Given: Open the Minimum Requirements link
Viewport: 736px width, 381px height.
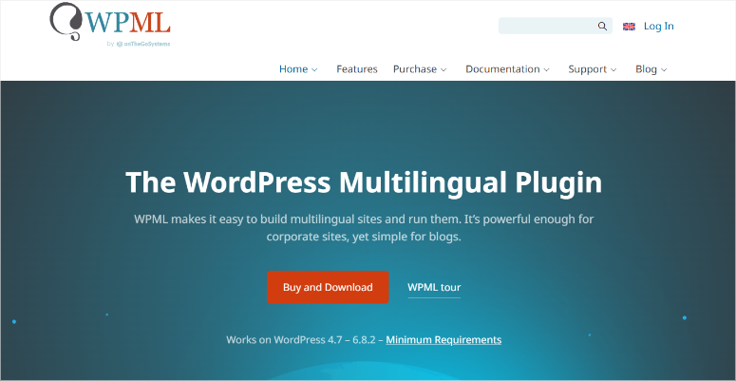Looking at the screenshot, I should pos(443,339).
